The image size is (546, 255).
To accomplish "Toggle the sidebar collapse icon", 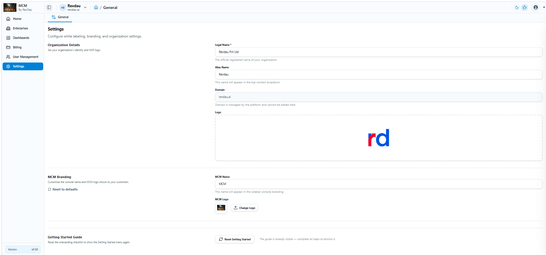I will [x=49, y=7].
